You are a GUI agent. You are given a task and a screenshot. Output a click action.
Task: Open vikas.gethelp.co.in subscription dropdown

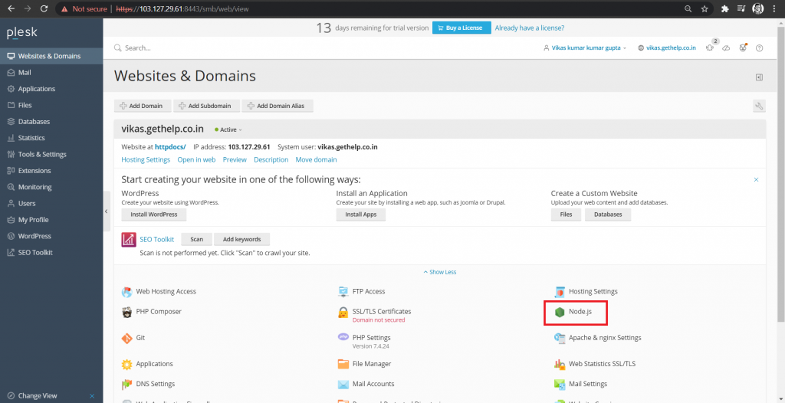[667, 48]
